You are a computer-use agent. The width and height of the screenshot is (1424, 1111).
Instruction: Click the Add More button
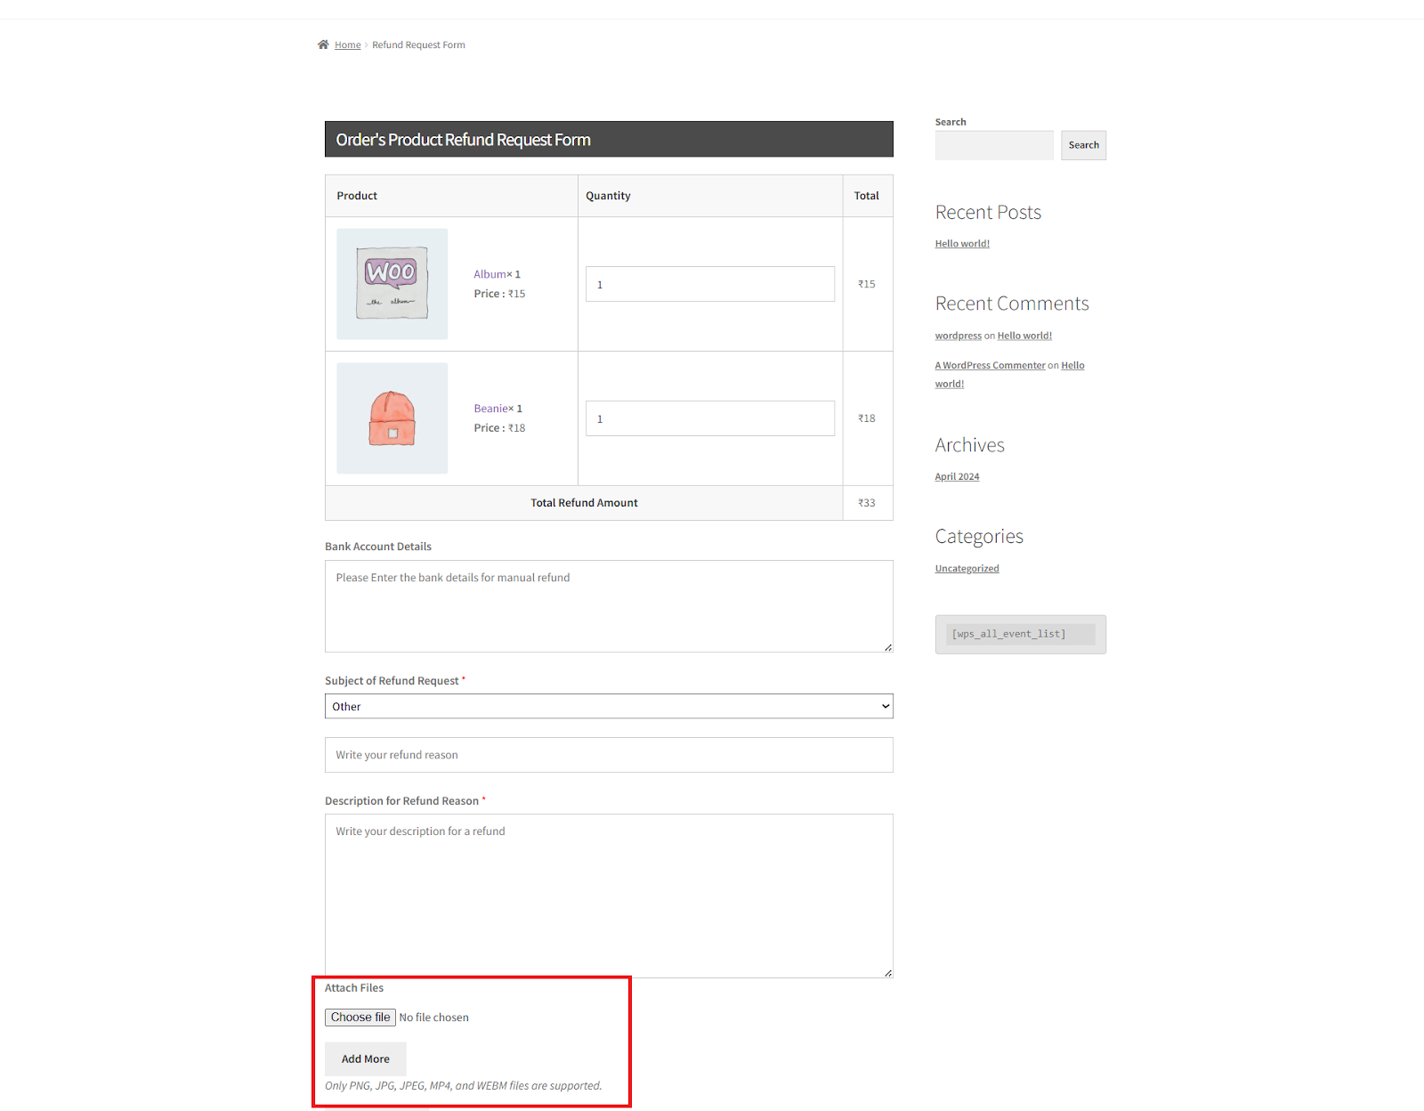tap(365, 1058)
